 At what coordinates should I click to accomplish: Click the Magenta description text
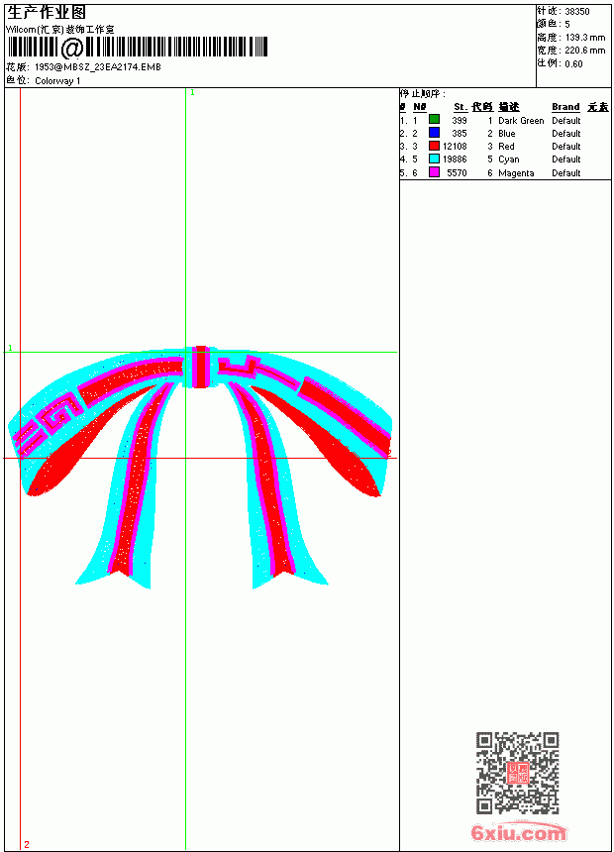point(516,173)
